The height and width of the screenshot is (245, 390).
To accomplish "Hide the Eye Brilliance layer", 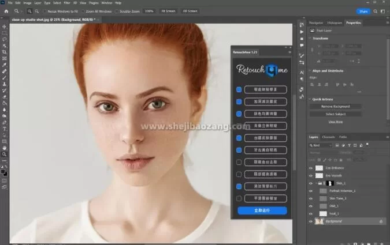I will 311,168.
